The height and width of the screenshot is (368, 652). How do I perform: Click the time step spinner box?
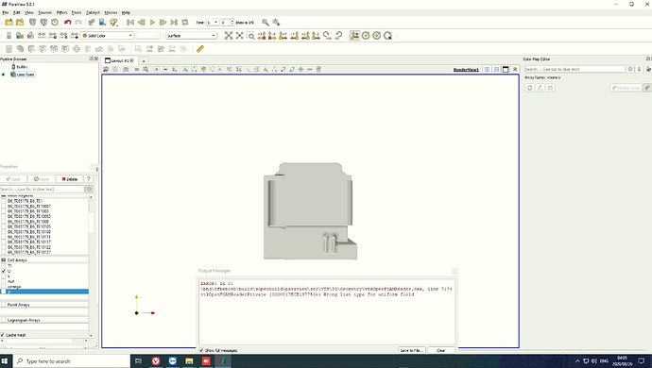coord(227,22)
